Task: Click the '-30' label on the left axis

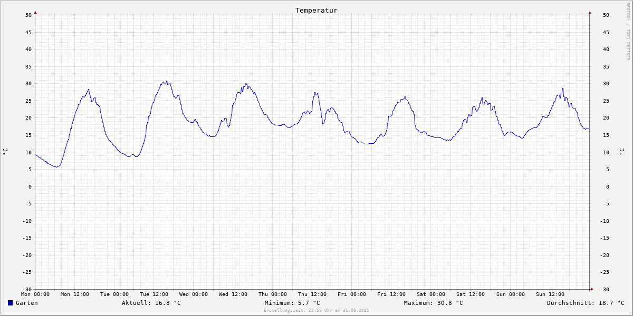Action: [27, 289]
